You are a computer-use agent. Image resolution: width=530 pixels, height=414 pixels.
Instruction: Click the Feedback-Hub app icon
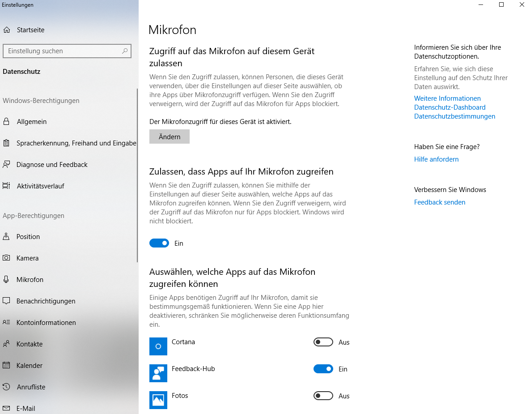coord(158,373)
